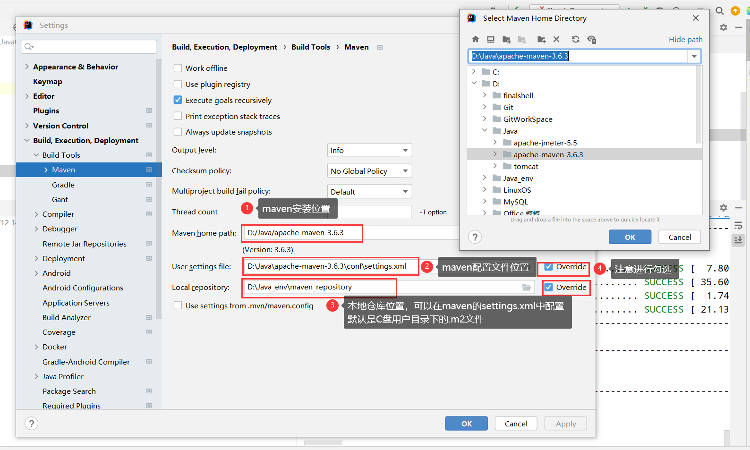Toggle Override for User settings file
This screenshot has height=450, width=750.
[548, 267]
